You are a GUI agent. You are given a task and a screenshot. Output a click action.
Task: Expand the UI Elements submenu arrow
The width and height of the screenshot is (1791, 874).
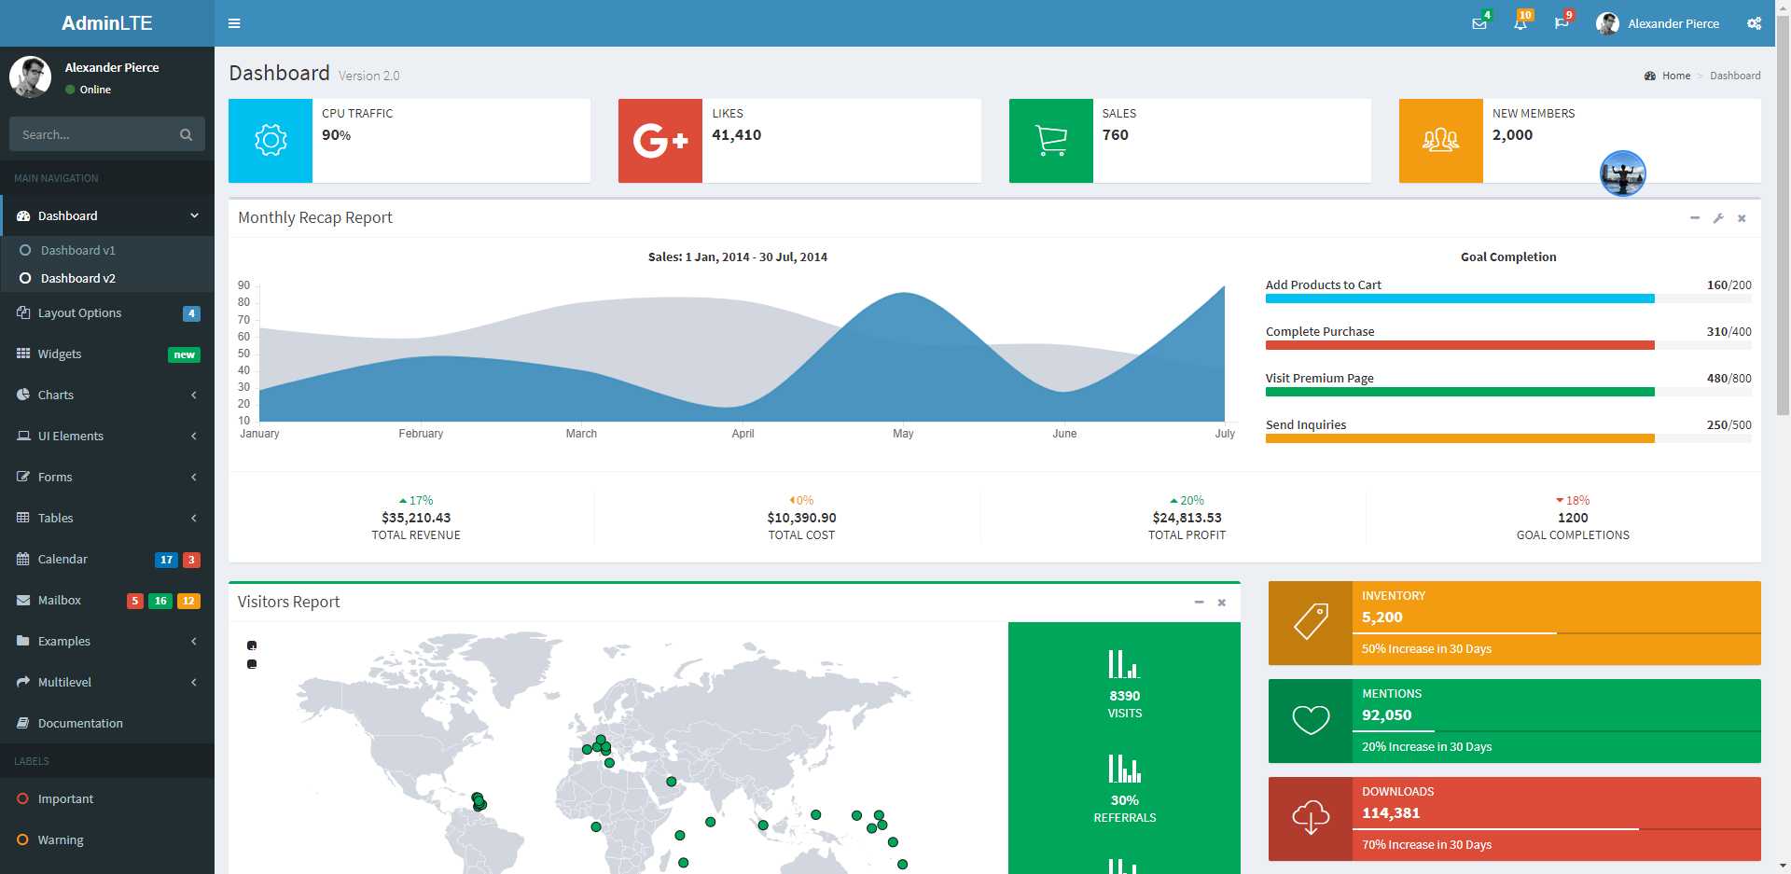click(x=194, y=436)
